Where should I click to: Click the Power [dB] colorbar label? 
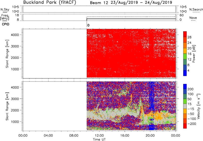194,54
